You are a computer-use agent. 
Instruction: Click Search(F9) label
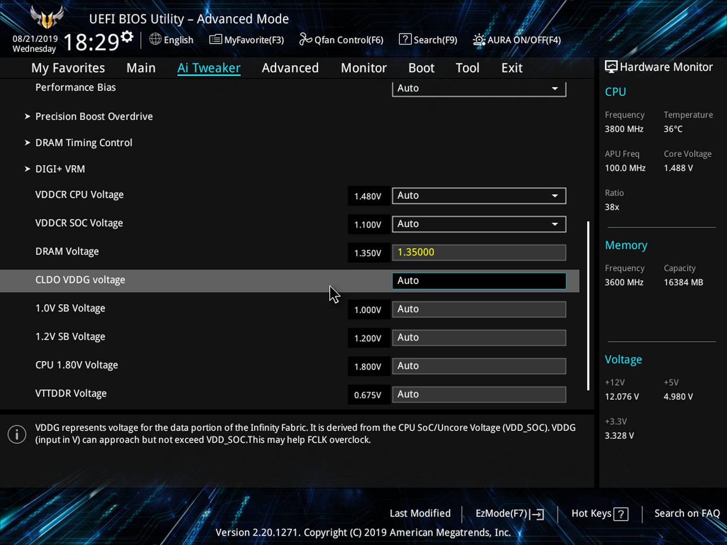tap(436, 40)
